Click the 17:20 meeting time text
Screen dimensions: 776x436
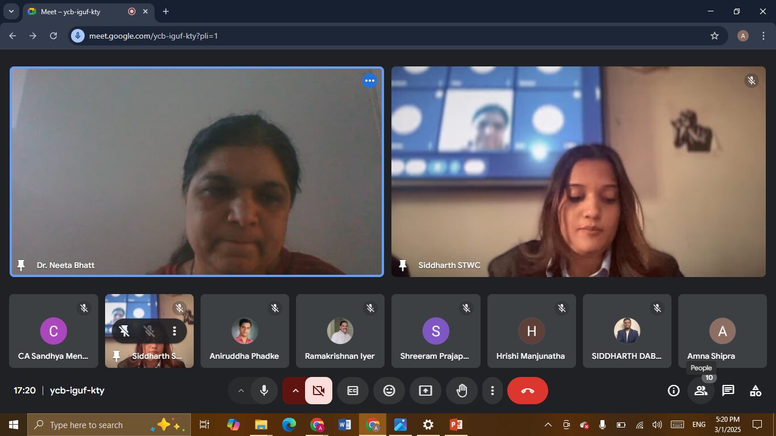click(25, 391)
